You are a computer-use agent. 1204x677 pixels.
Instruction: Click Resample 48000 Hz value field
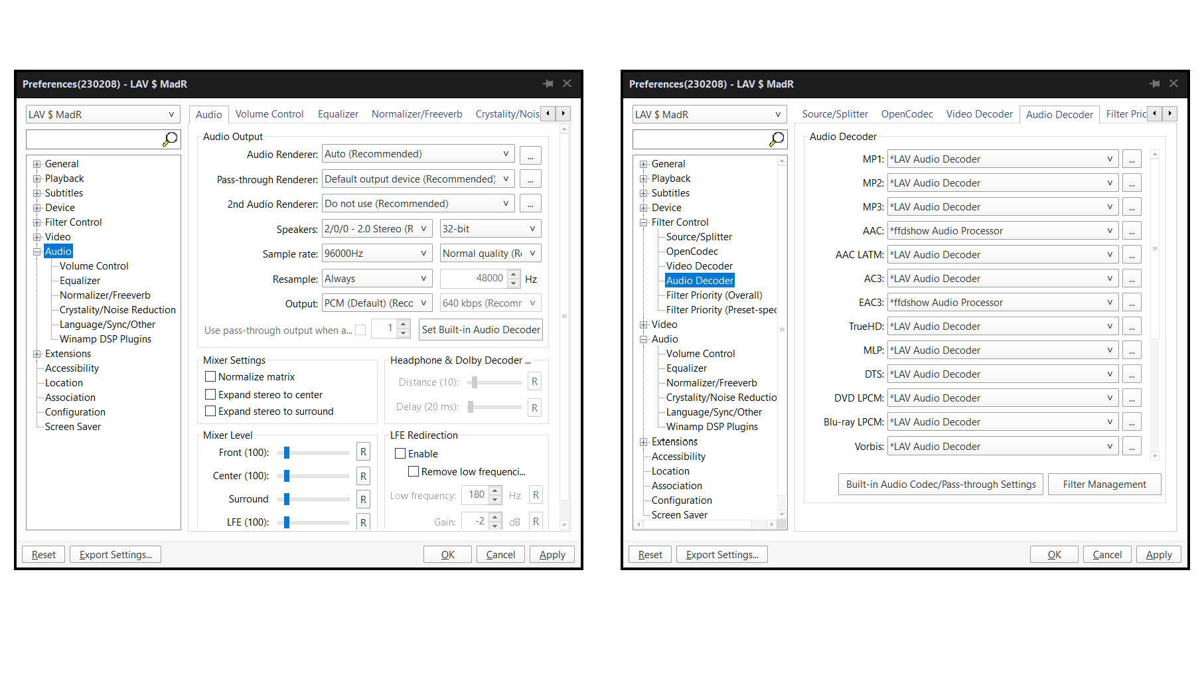[x=473, y=279]
